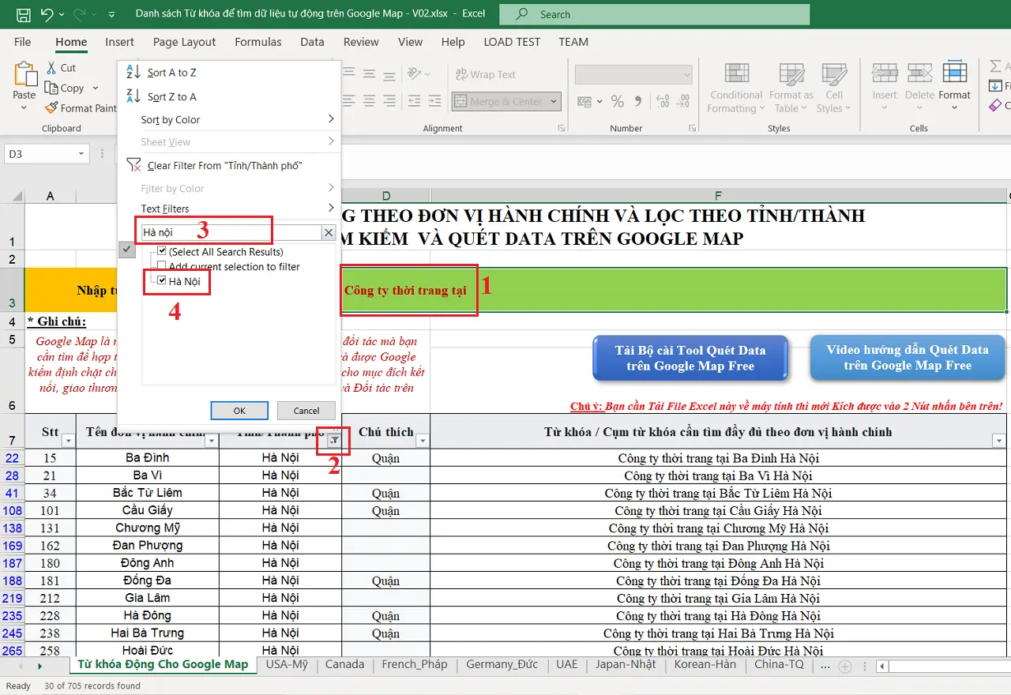Toggle Select All Search Results checkbox
The image size is (1011, 695).
(x=162, y=252)
